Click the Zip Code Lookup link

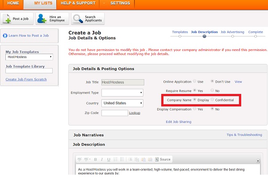(x=135, y=113)
